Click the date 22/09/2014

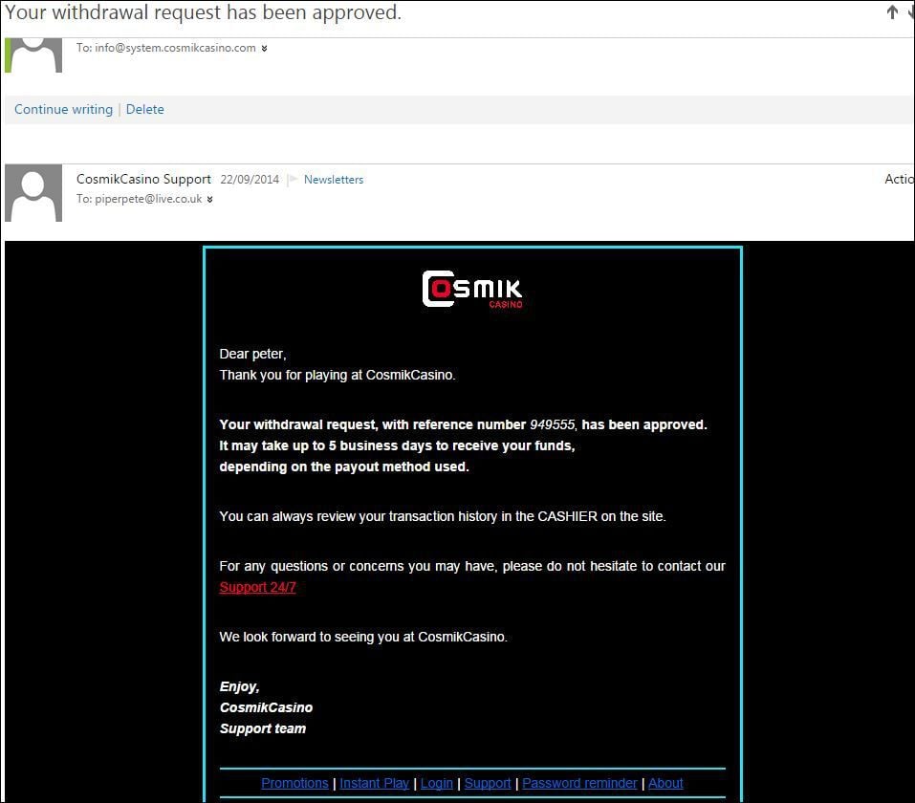tap(250, 180)
